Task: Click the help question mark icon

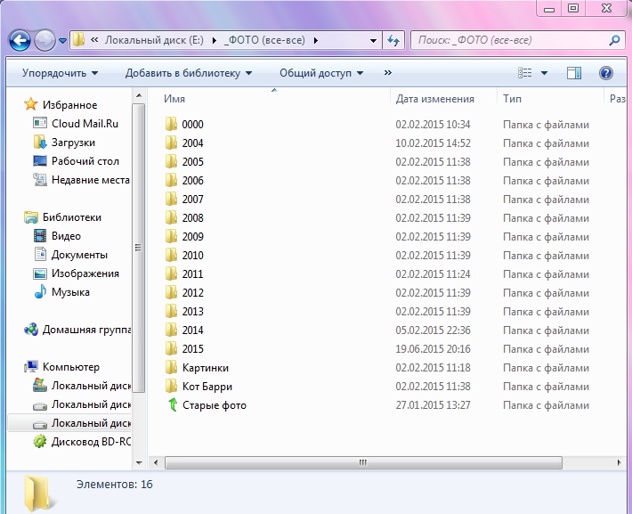Action: coord(606,73)
